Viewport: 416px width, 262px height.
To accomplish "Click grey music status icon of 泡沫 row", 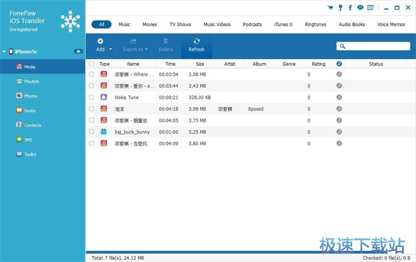I will coord(339,109).
